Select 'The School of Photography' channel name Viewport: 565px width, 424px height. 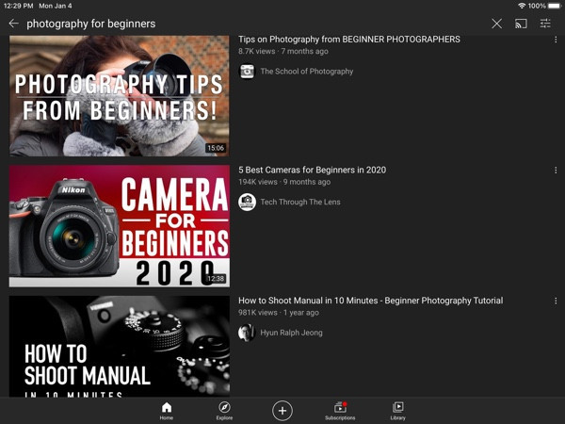click(x=307, y=72)
